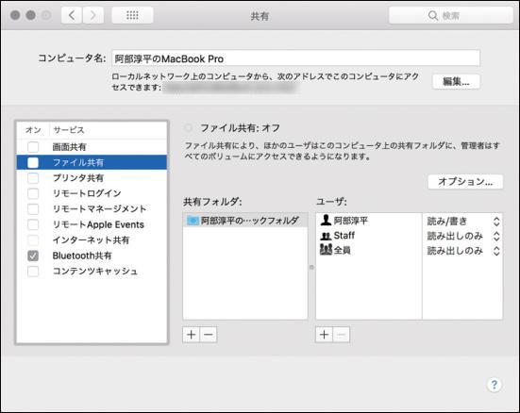Enable the インターネット共有 checkbox
520x413 pixels.
coord(33,240)
